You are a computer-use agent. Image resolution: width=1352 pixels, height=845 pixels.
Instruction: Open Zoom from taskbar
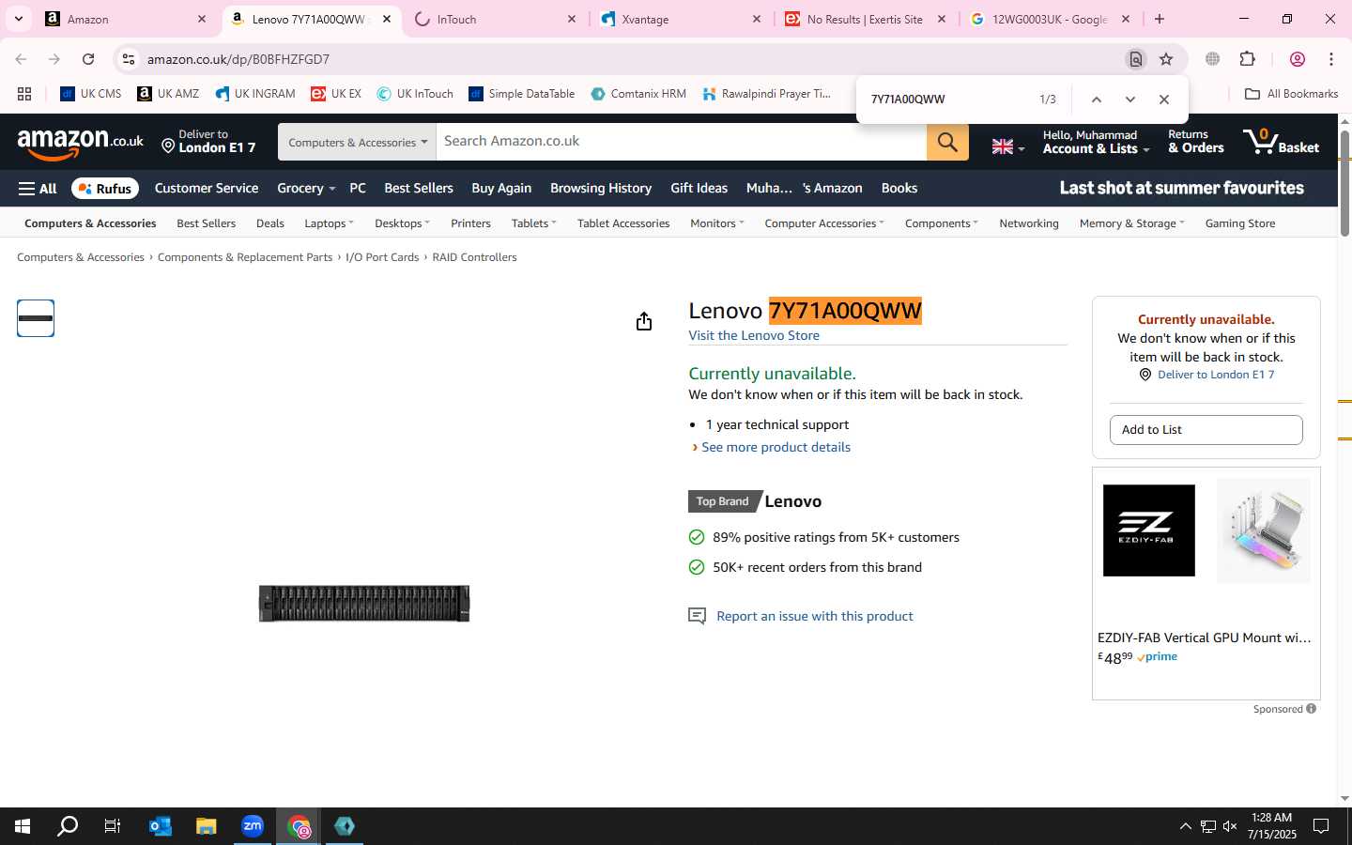tap(253, 826)
